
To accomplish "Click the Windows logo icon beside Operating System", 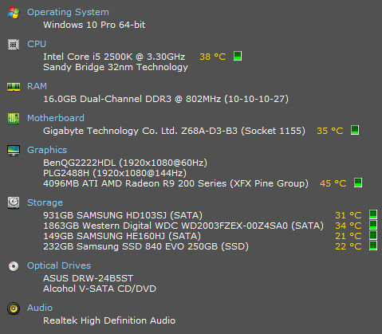I will tap(14, 13).
